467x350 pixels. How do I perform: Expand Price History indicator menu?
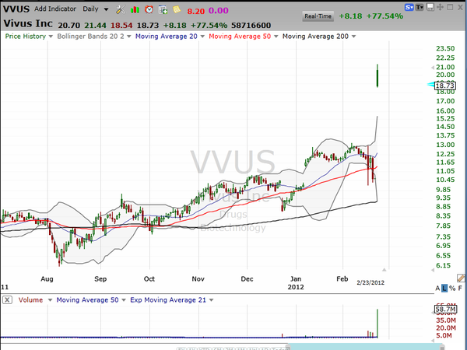51,37
